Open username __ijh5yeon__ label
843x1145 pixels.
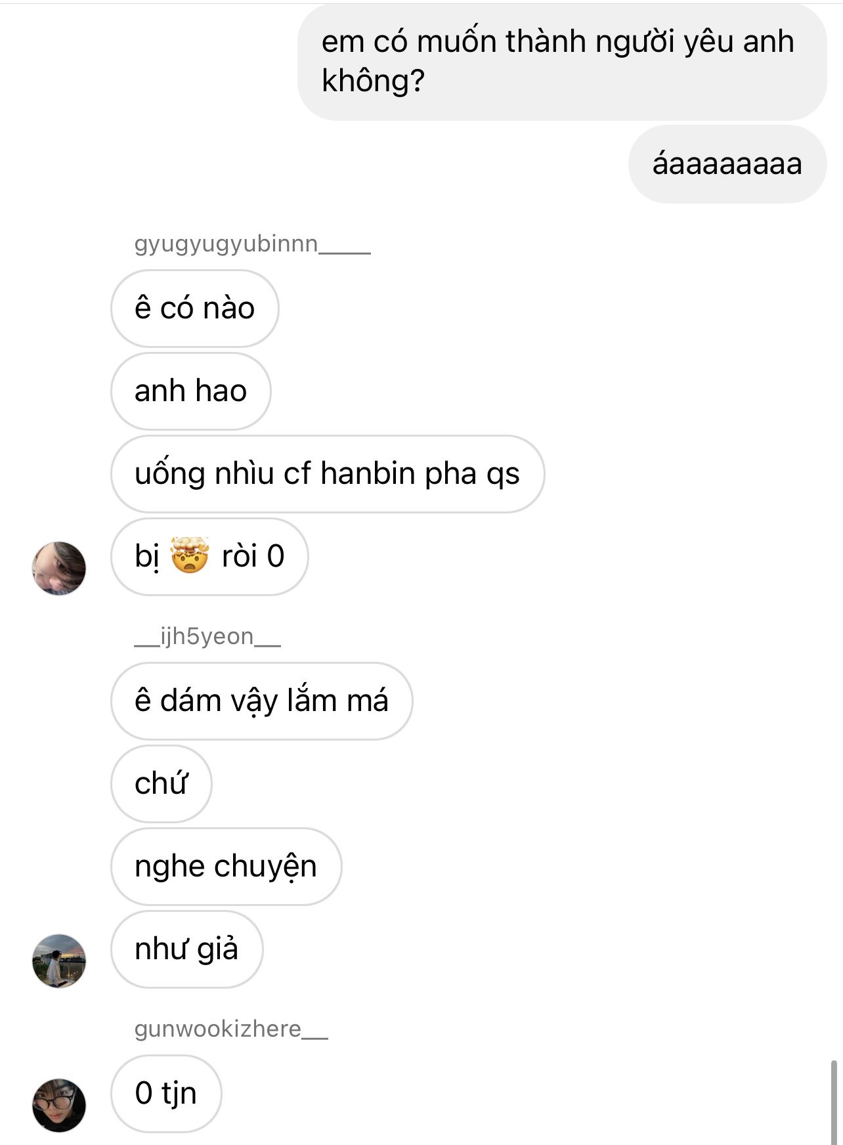[x=207, y=636]
